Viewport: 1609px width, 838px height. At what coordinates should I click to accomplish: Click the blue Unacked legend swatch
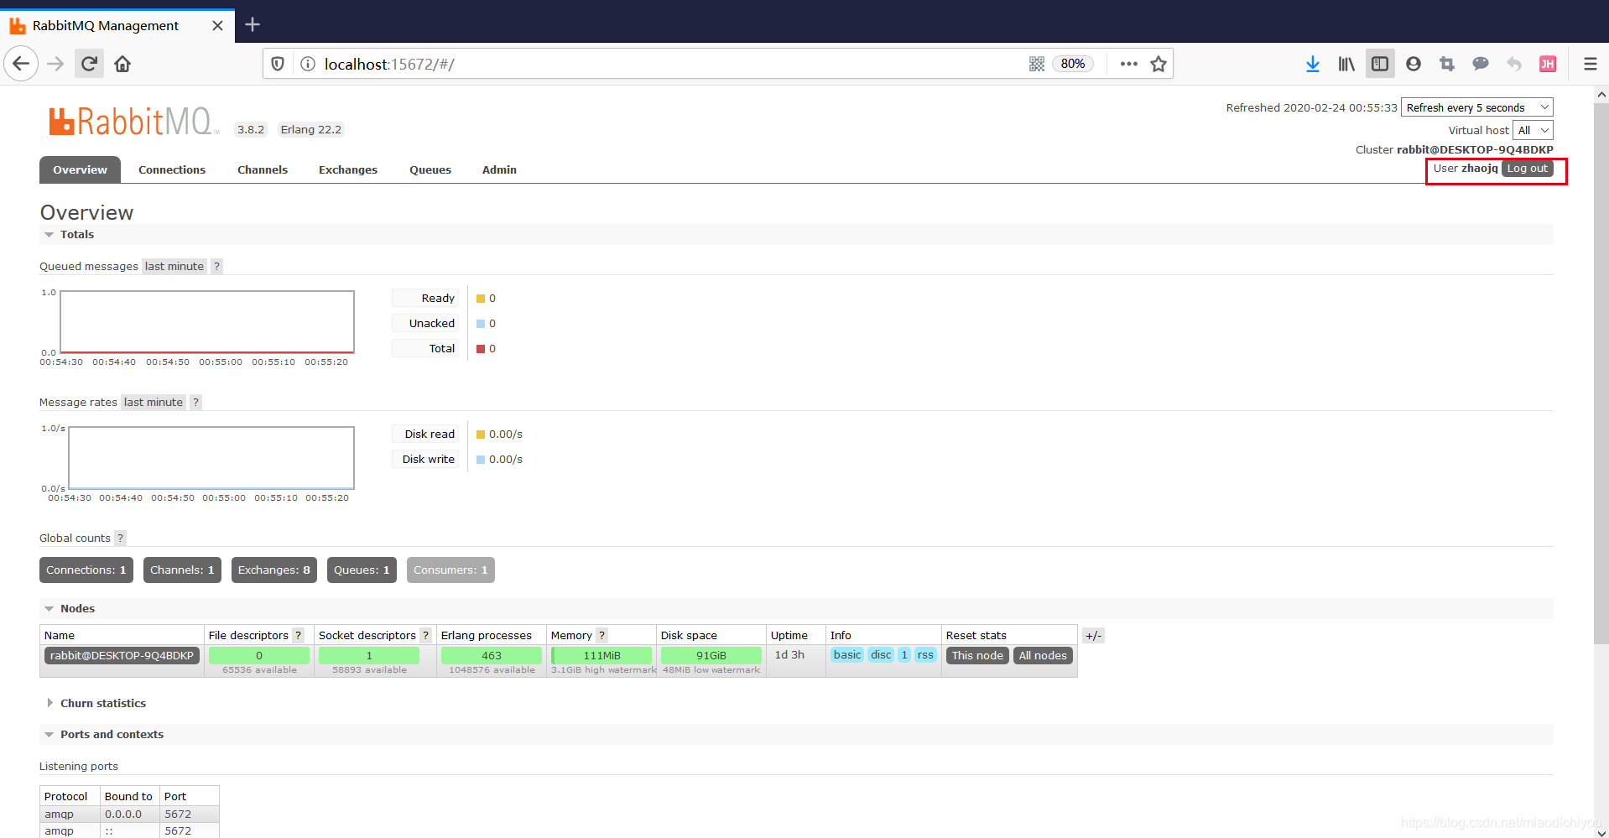pyautogui.click(x=481, y=324)
